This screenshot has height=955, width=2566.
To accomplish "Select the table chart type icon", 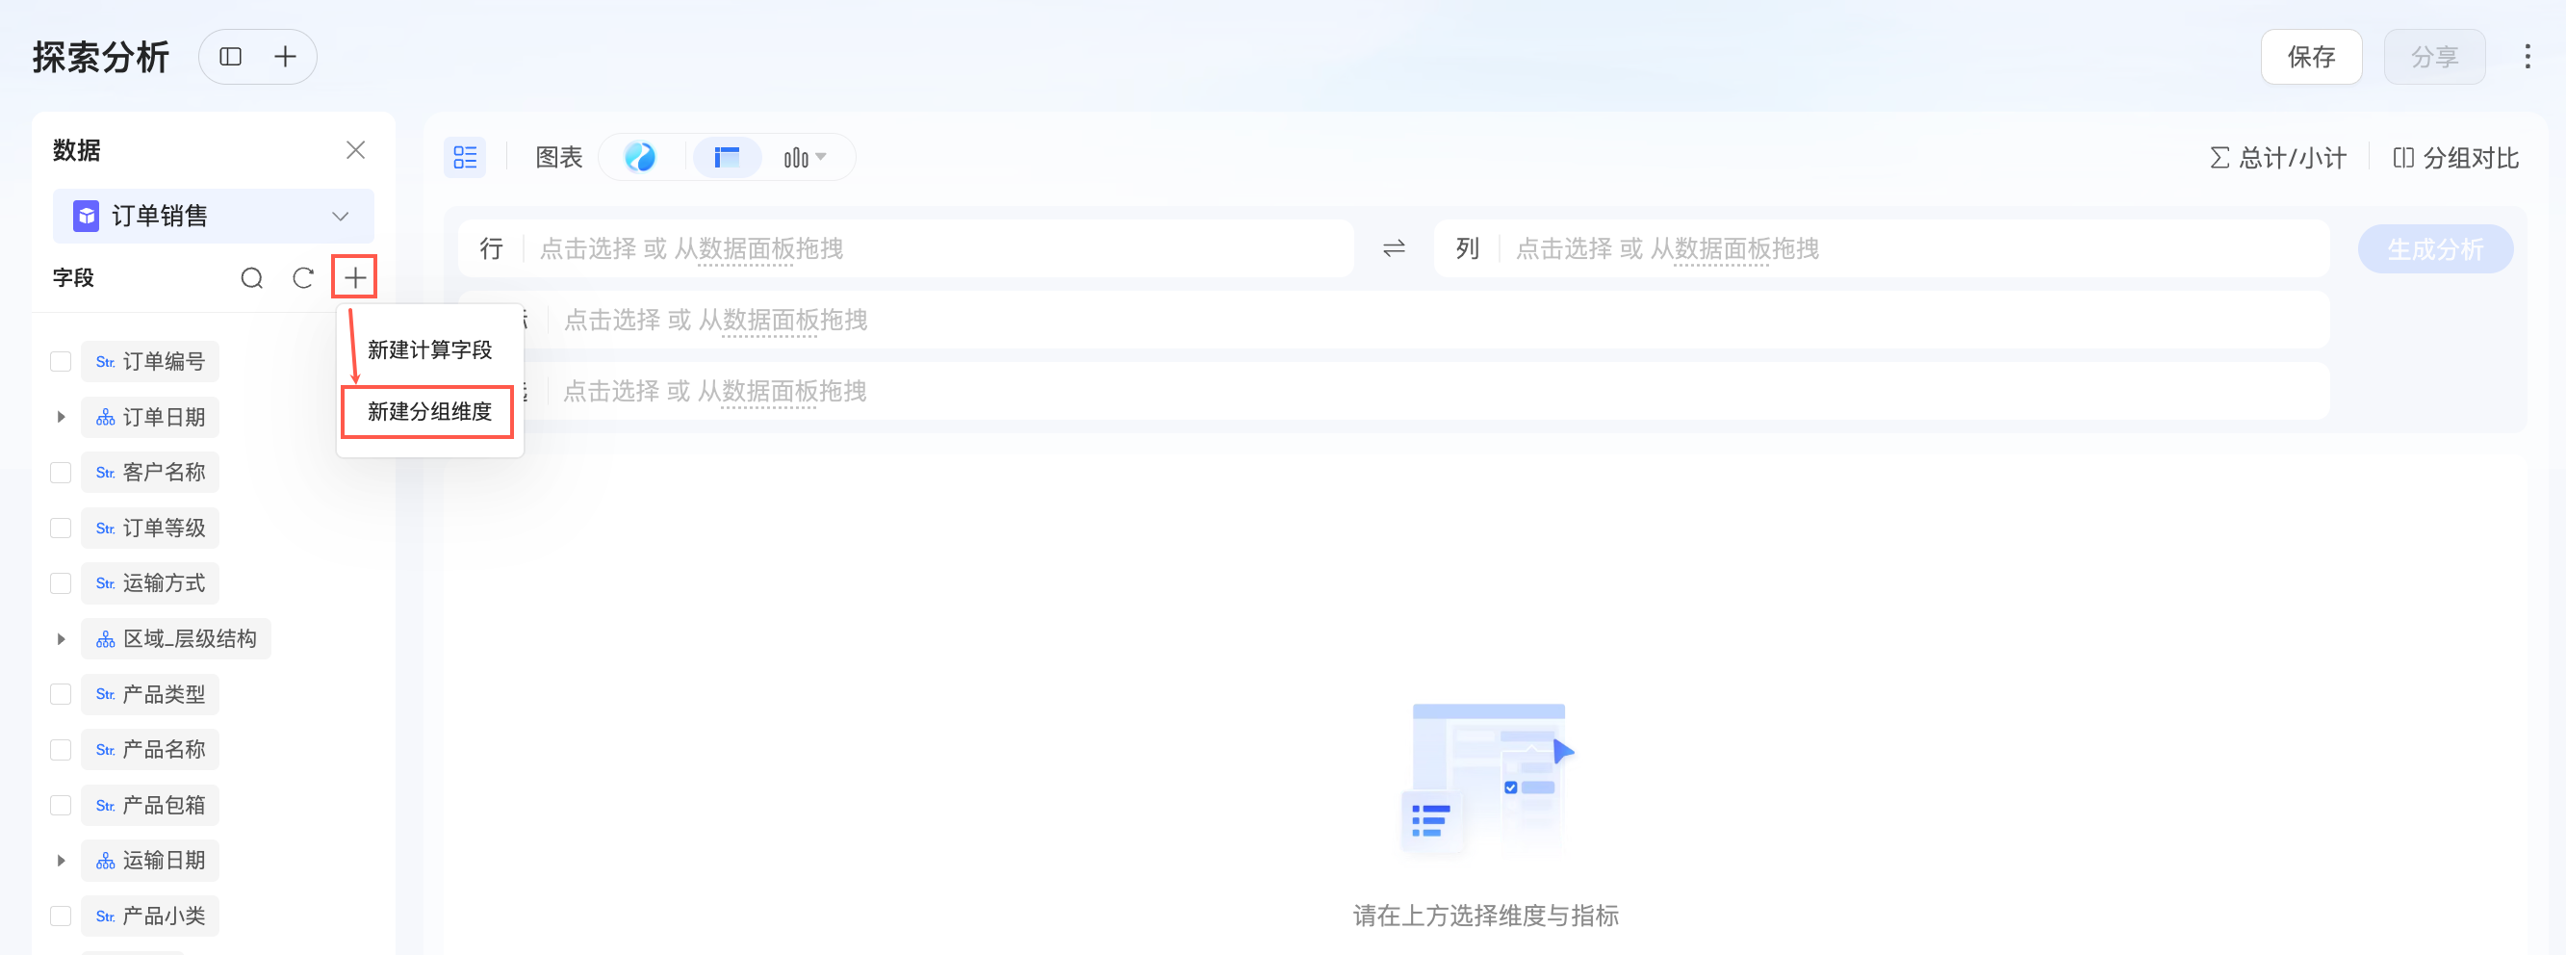I will (x=728, y=157).
